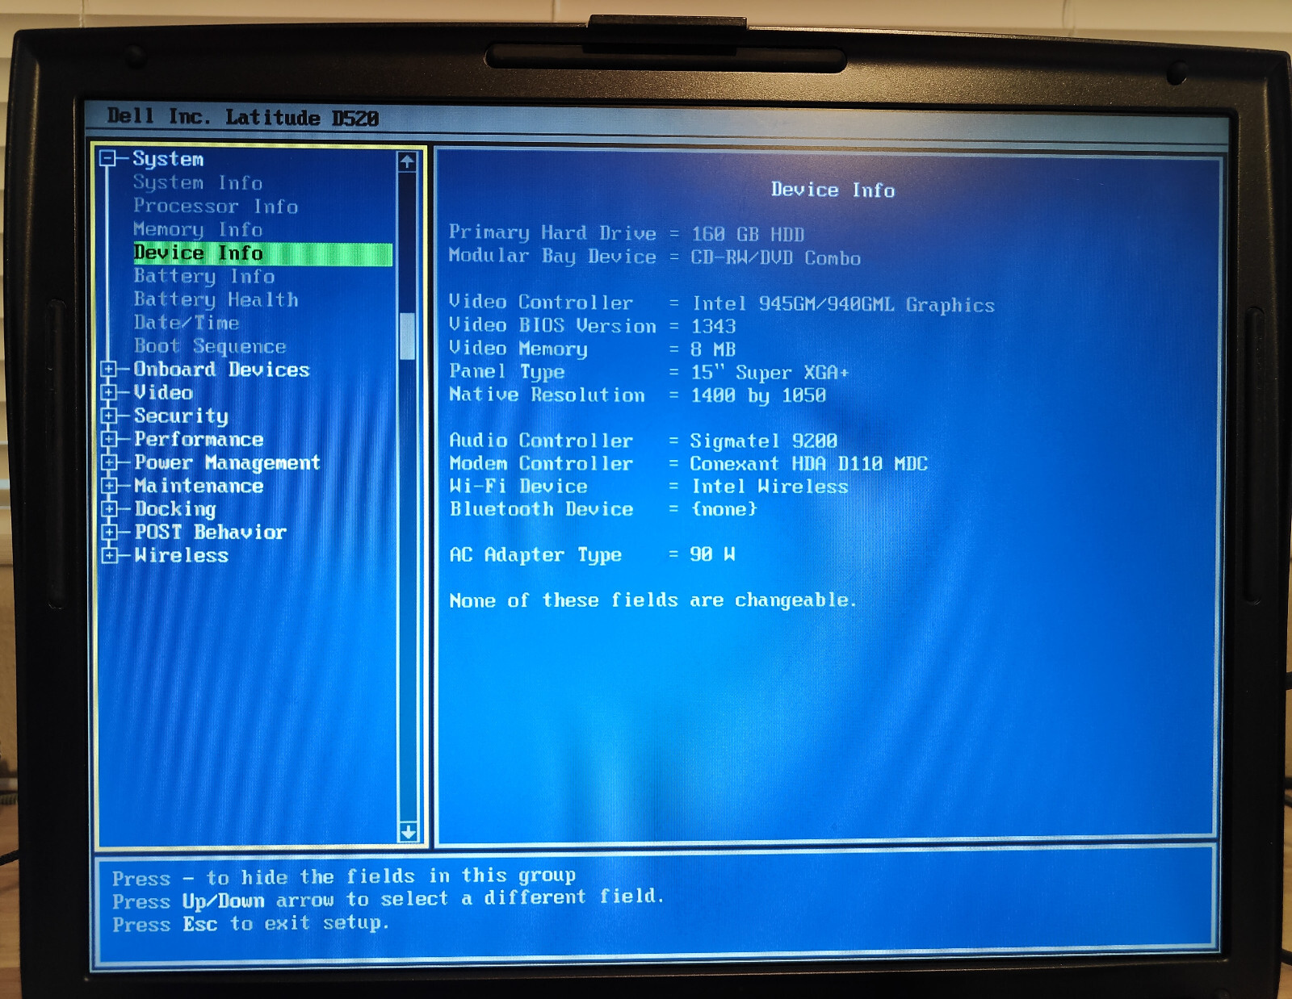Click the 'Sigmatel 9200' audio value
Screen dimensions: 1292x999
point(764,441)
